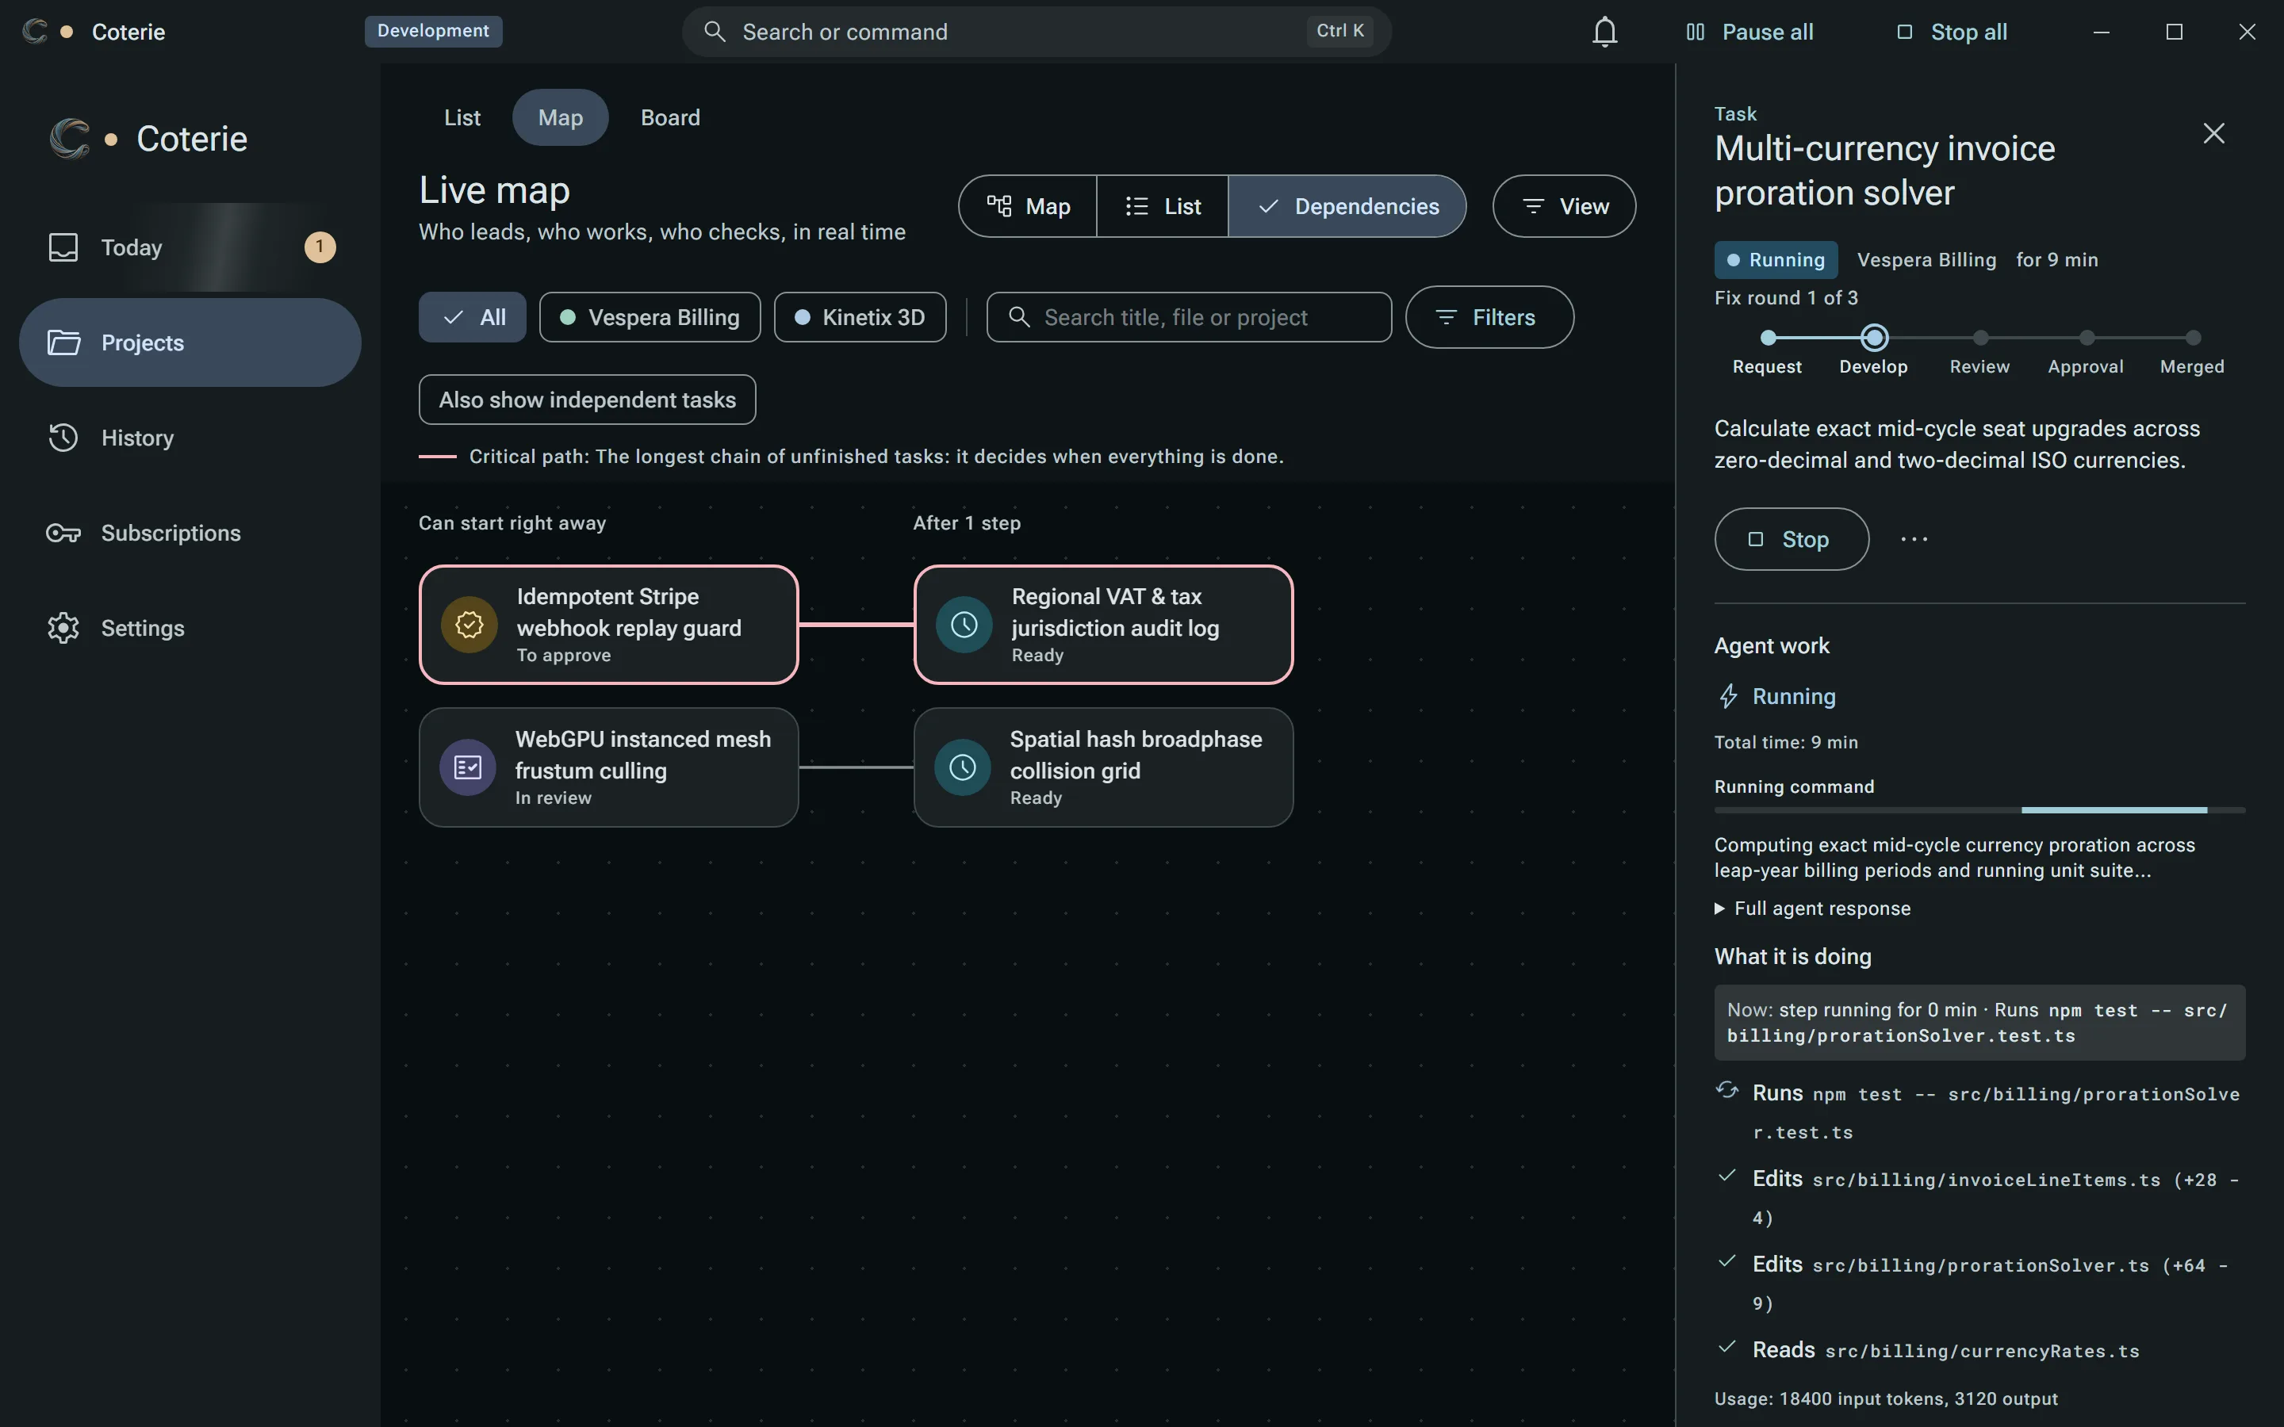Click the checkmark beside invoiceLineItems.ts edit

1727,1176
